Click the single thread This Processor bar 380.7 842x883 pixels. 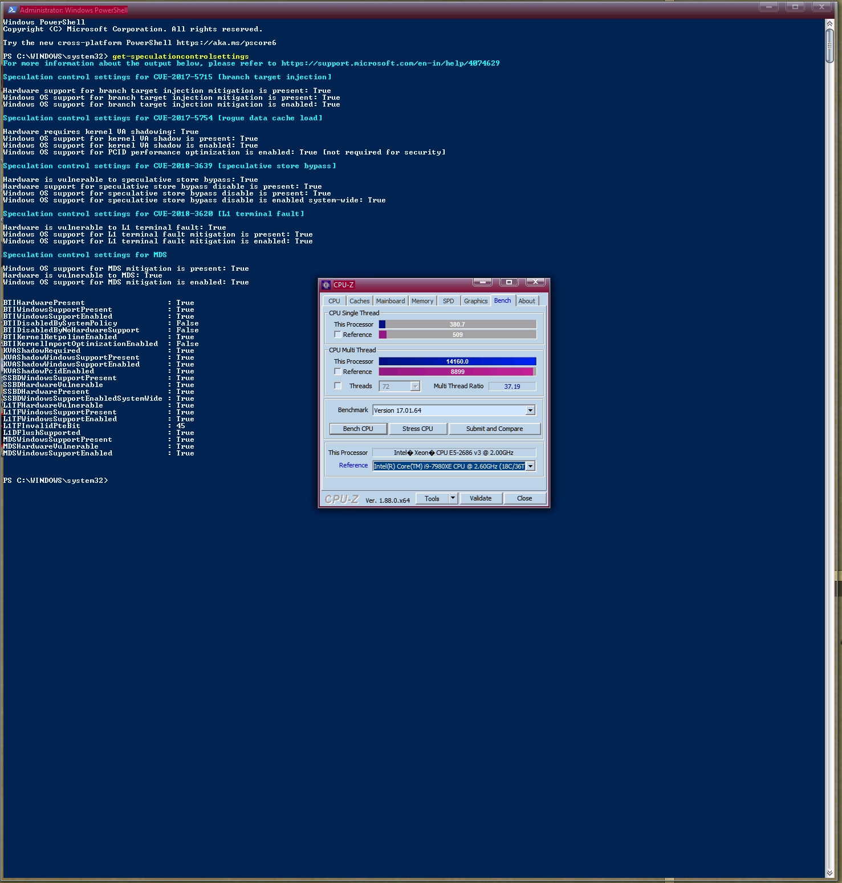(457, 324)
